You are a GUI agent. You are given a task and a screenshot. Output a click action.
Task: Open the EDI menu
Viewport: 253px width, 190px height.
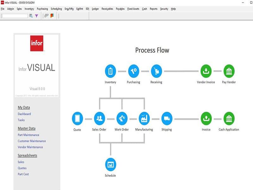click(87, 9)
